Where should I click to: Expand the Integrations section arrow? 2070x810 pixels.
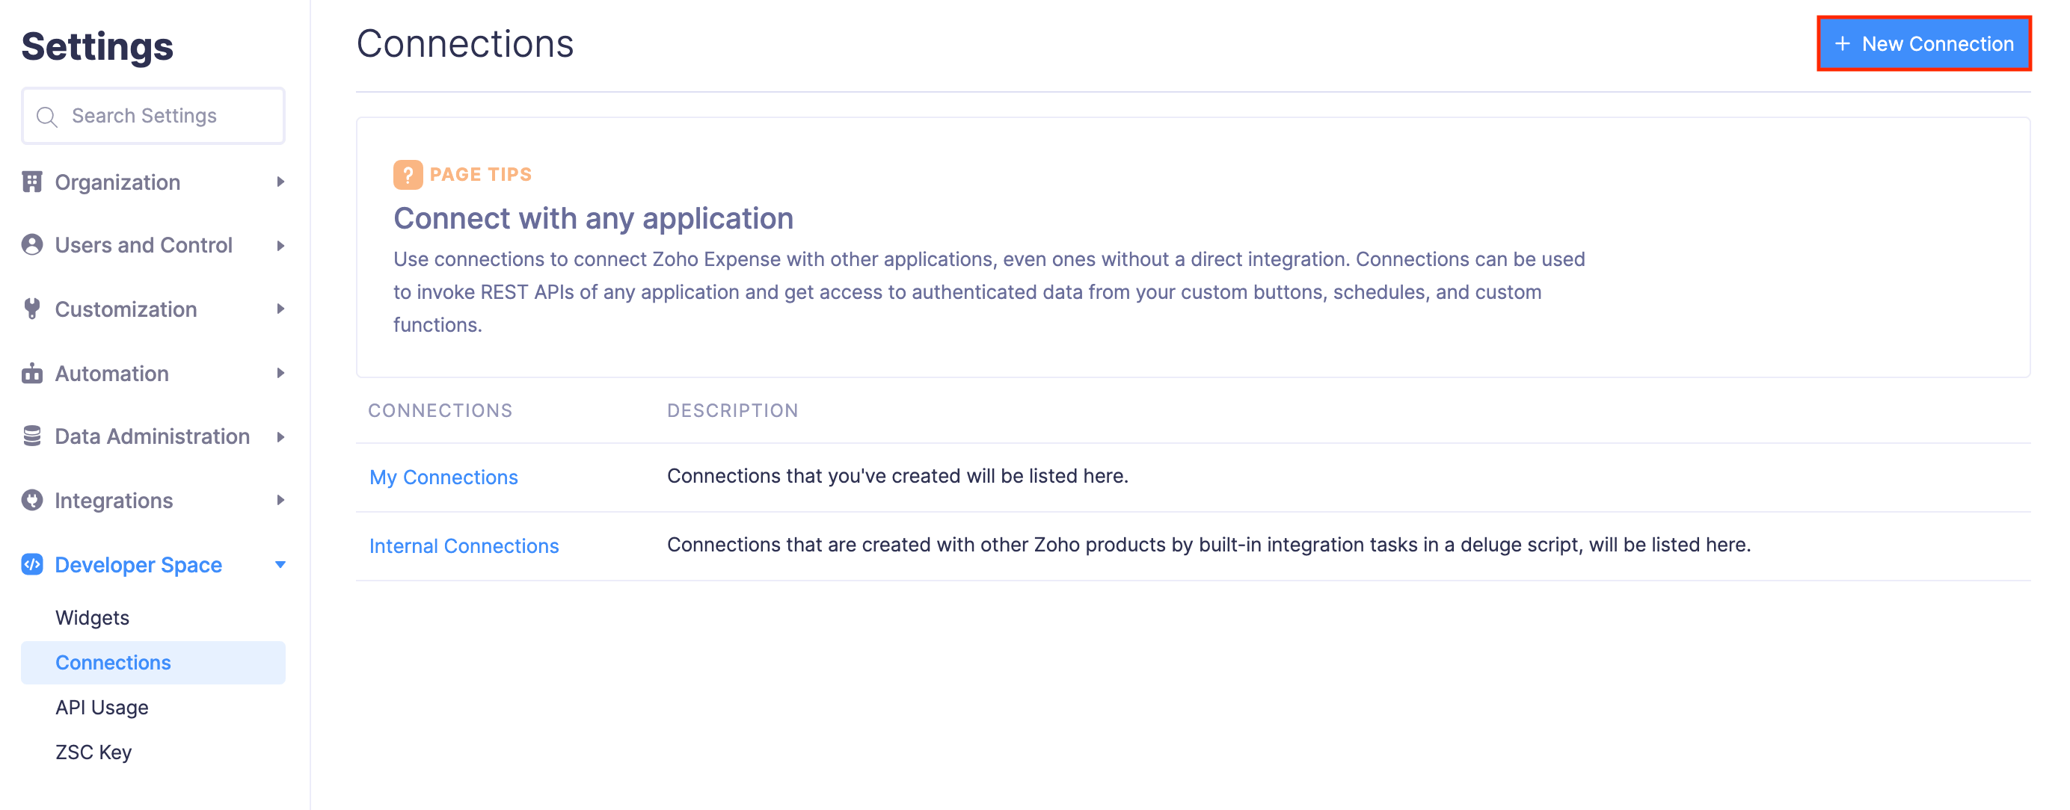pyautogui.click(x=280, y=500)
